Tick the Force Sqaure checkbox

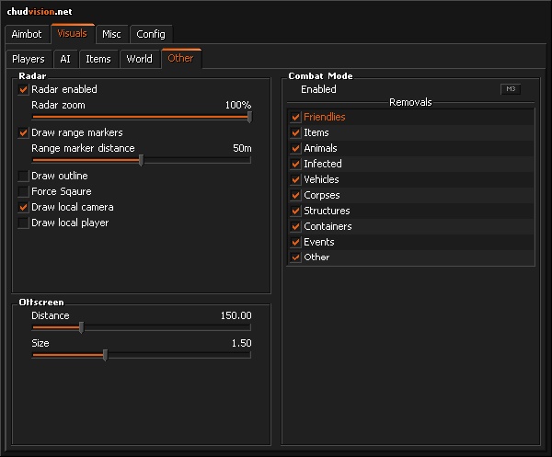[x=23, y=191]
